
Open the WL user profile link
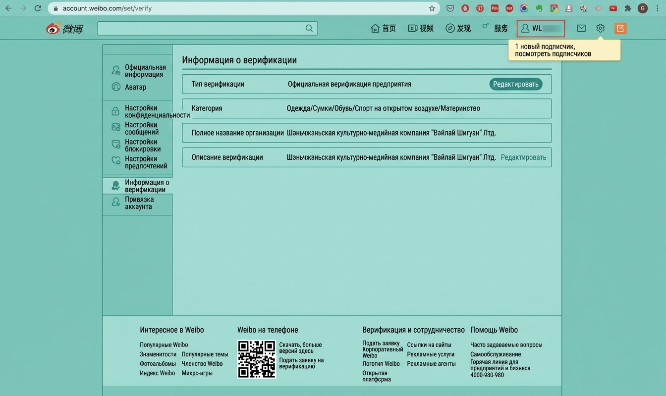pyautogui.click(x=541, y=28)
